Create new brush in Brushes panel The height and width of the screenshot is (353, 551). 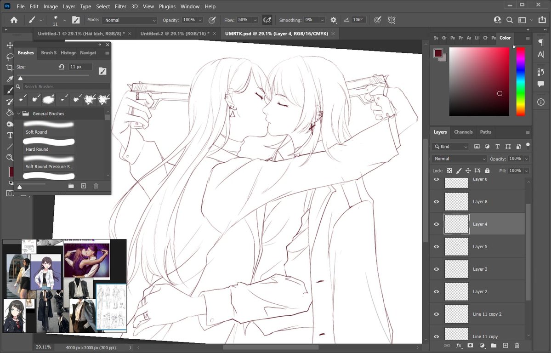click(x=83, y=186)
